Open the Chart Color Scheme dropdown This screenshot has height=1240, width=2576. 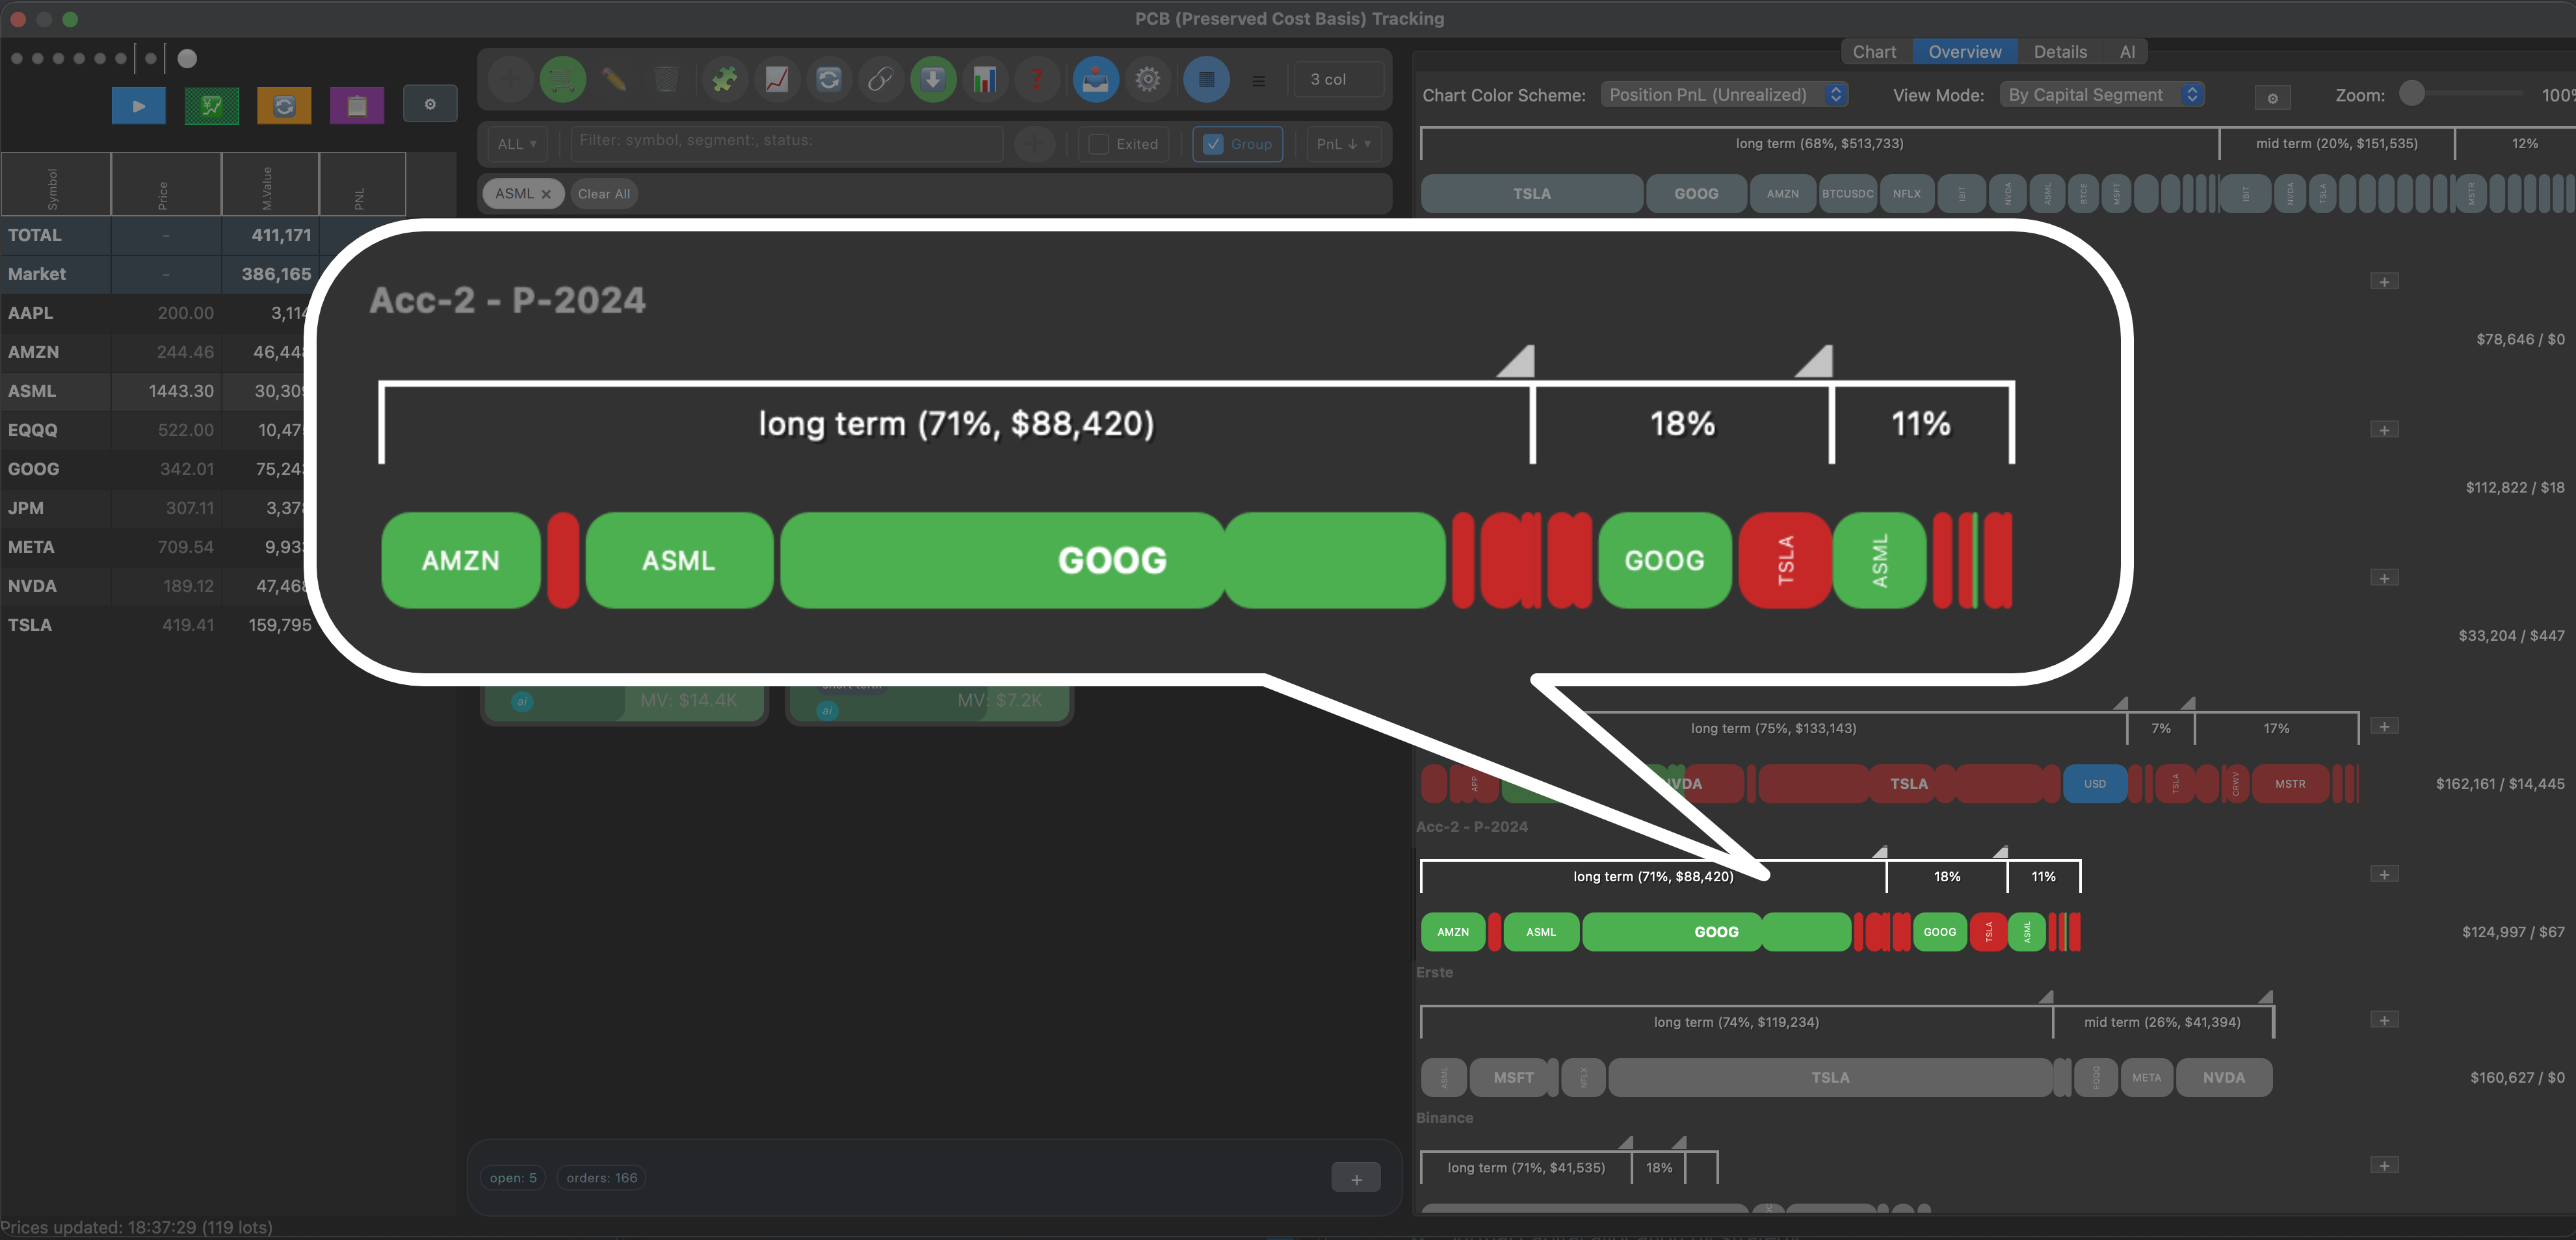point(1724,95)
